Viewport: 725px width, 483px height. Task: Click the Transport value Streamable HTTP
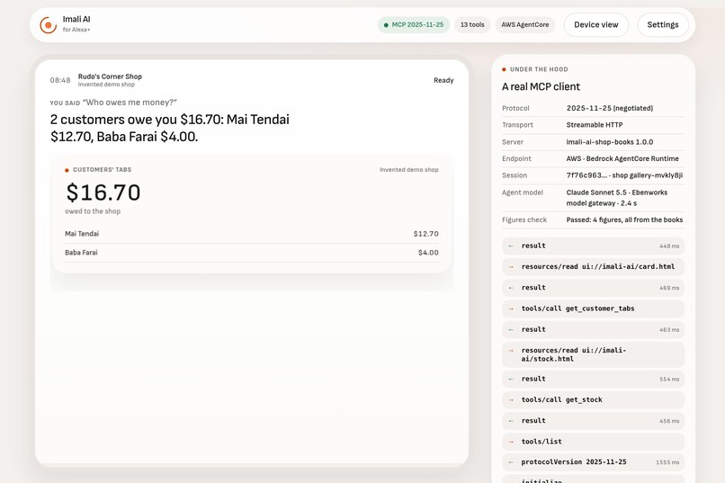click(595, 125)
